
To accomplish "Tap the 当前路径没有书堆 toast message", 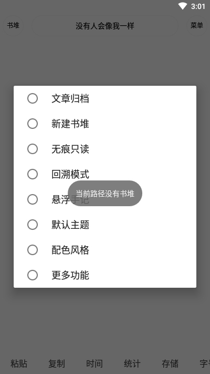I will [105, 194].
